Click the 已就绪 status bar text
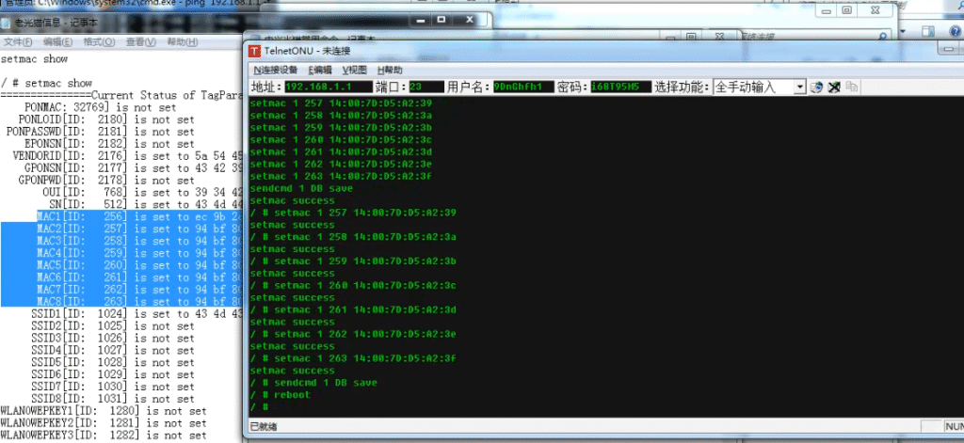 point(264,426)
